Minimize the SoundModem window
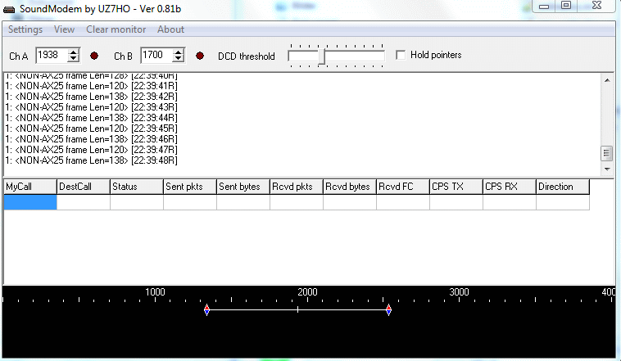Screen dimensions: 621x361 [x=544, y=6]
